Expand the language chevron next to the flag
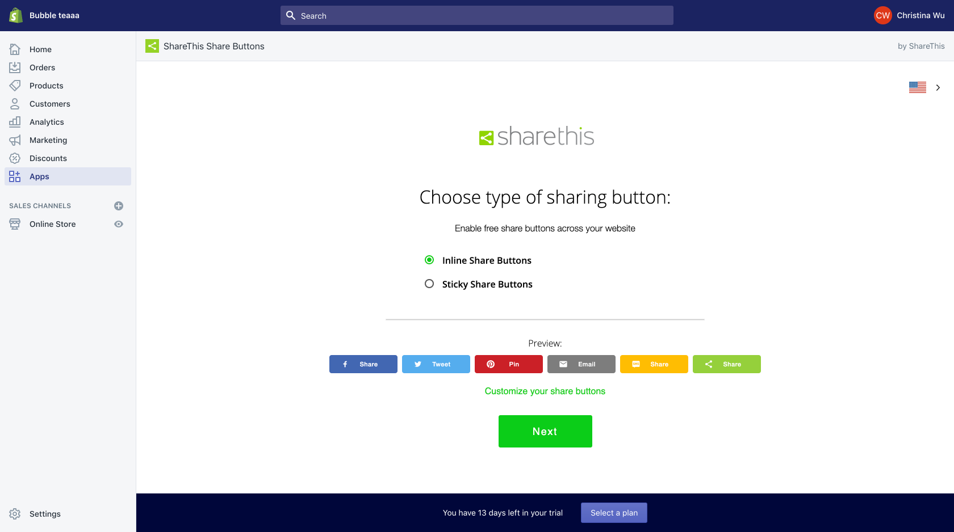The height and width of the screenshot is (532, 954). pyautogui.click(x=938, y=87)
